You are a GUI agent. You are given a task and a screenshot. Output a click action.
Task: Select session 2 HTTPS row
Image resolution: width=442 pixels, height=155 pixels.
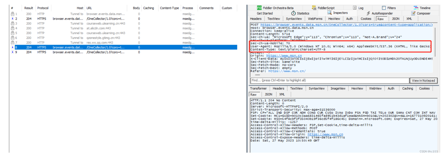pos(124,19)
